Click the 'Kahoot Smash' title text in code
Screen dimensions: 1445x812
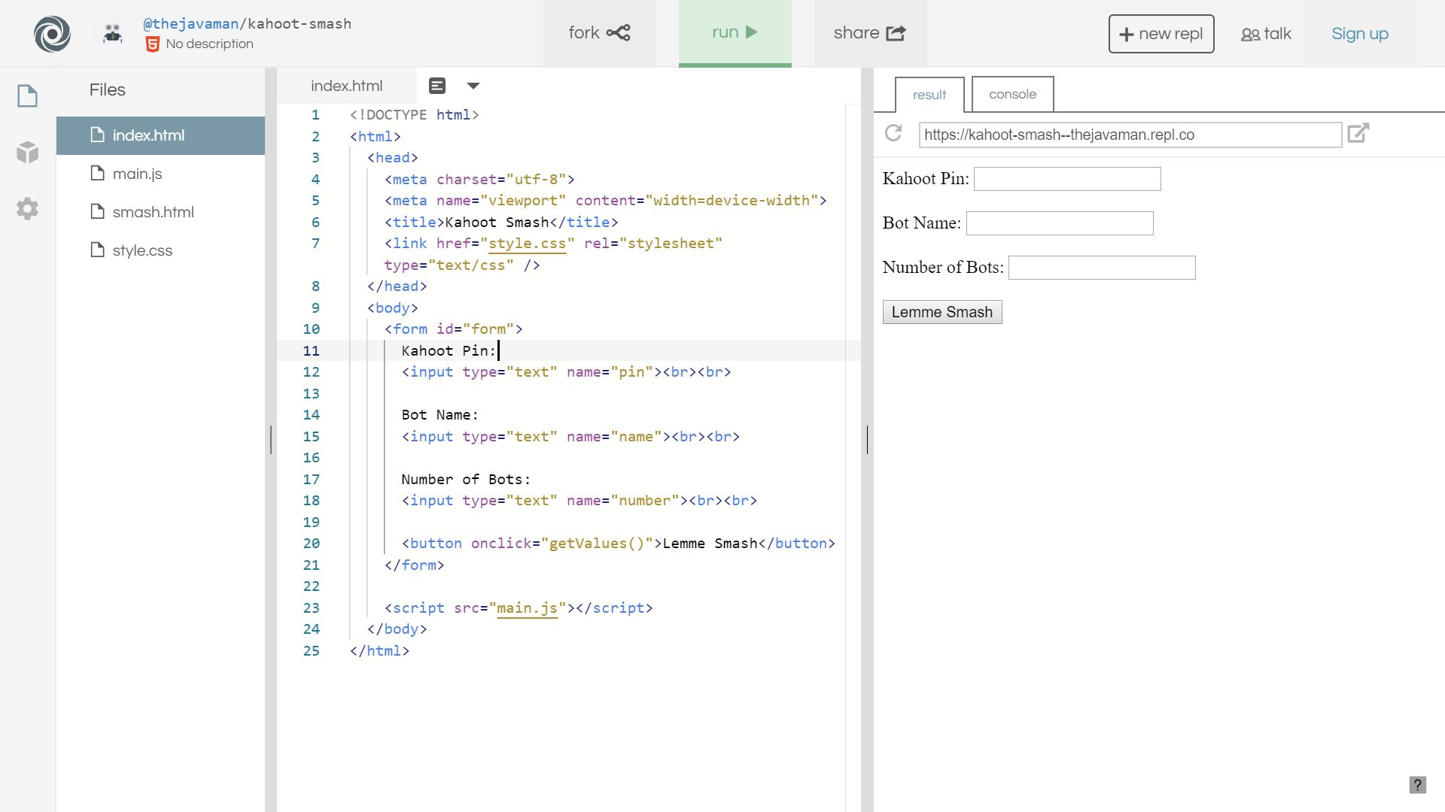(497, 223)
